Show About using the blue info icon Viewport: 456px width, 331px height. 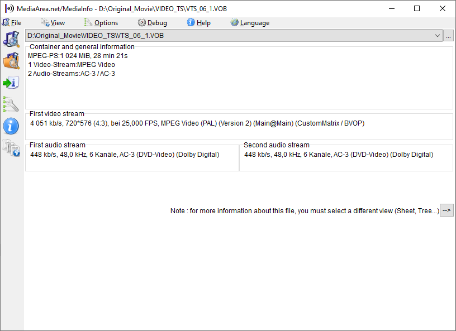coord(11,126)
